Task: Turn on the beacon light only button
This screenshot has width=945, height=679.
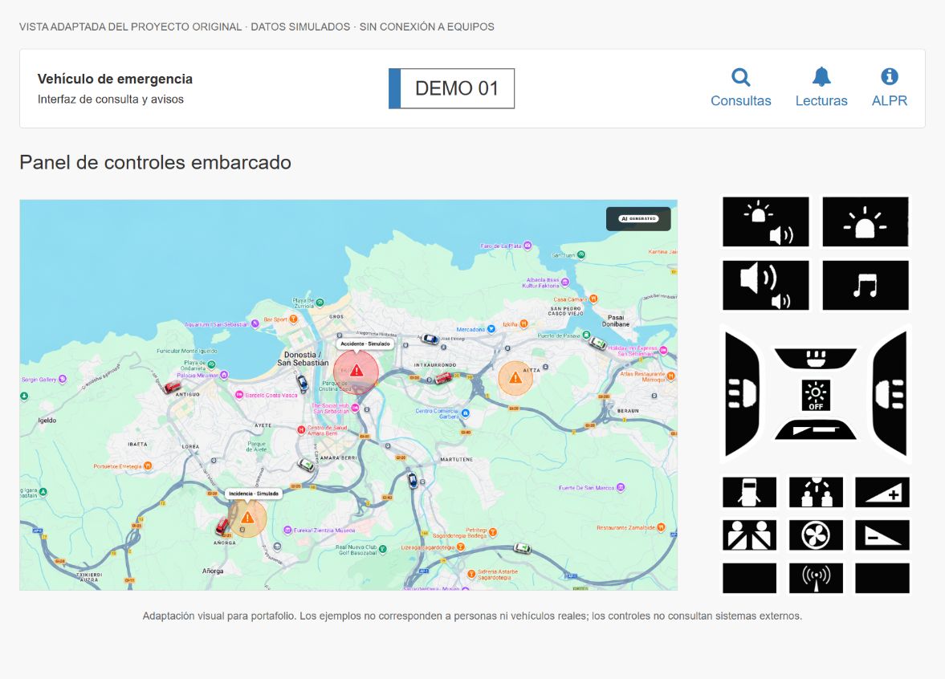Action: [x=866, y=222]
